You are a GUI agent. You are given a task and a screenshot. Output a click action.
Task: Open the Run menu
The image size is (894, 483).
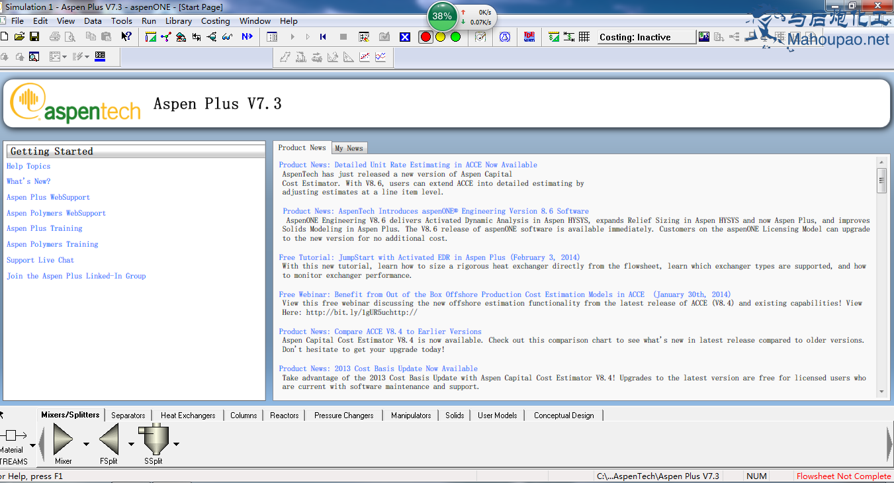149,21
